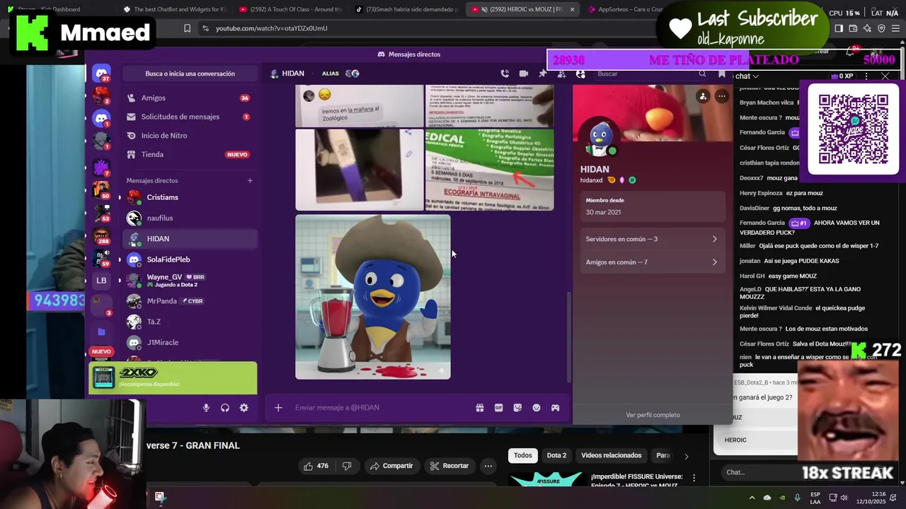Open MrPanda direct message

tap(190, 301)
